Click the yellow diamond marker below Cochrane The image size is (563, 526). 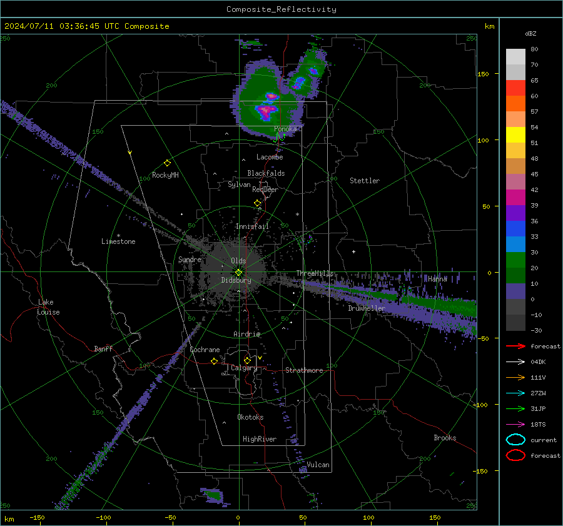coord(214,361)
